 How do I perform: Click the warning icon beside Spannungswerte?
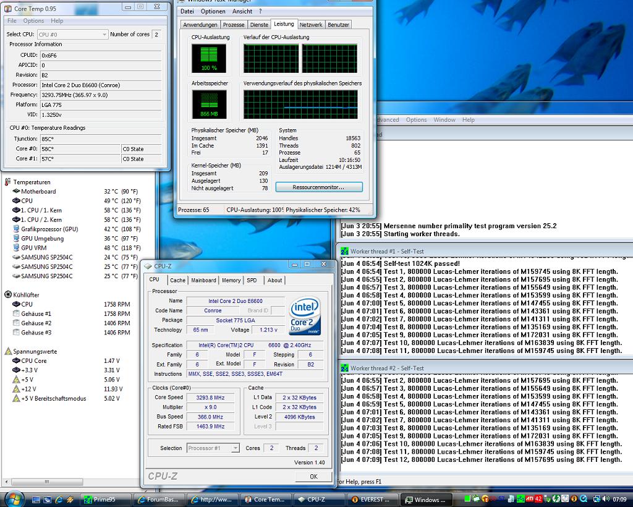[x=7, y=351]
